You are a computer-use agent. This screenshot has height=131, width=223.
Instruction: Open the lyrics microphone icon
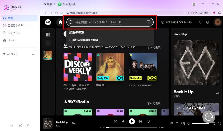(171, 123)
